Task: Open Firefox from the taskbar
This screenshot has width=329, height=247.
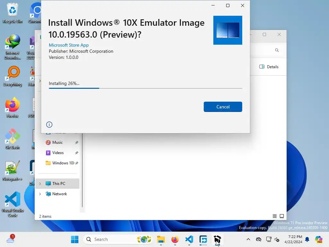Action: tap(175, 239)
